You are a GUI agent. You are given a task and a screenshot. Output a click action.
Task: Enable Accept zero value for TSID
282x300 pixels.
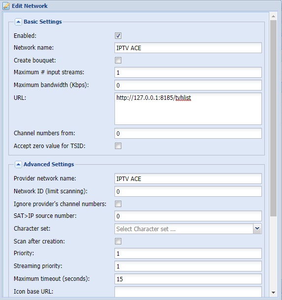pyautogui.click(x=118, y=146)
